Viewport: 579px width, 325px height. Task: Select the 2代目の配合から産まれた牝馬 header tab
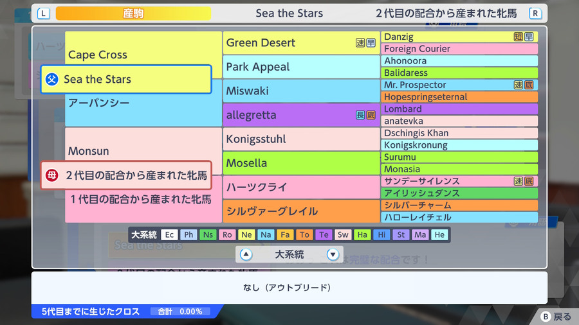point(446,13)
